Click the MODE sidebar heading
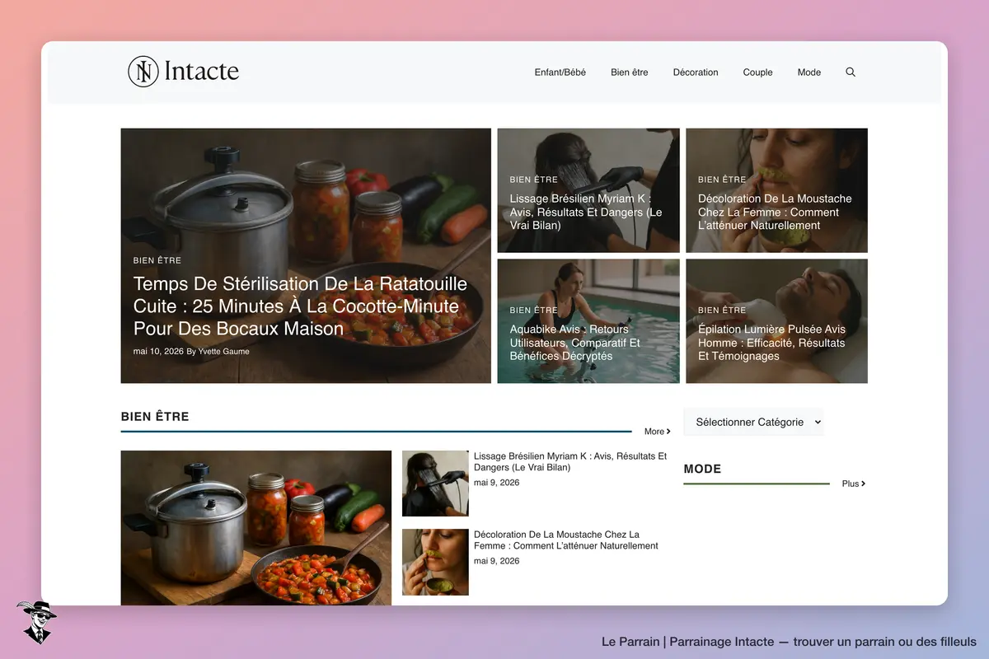The image size is (989, 659). tap(702, 469)
